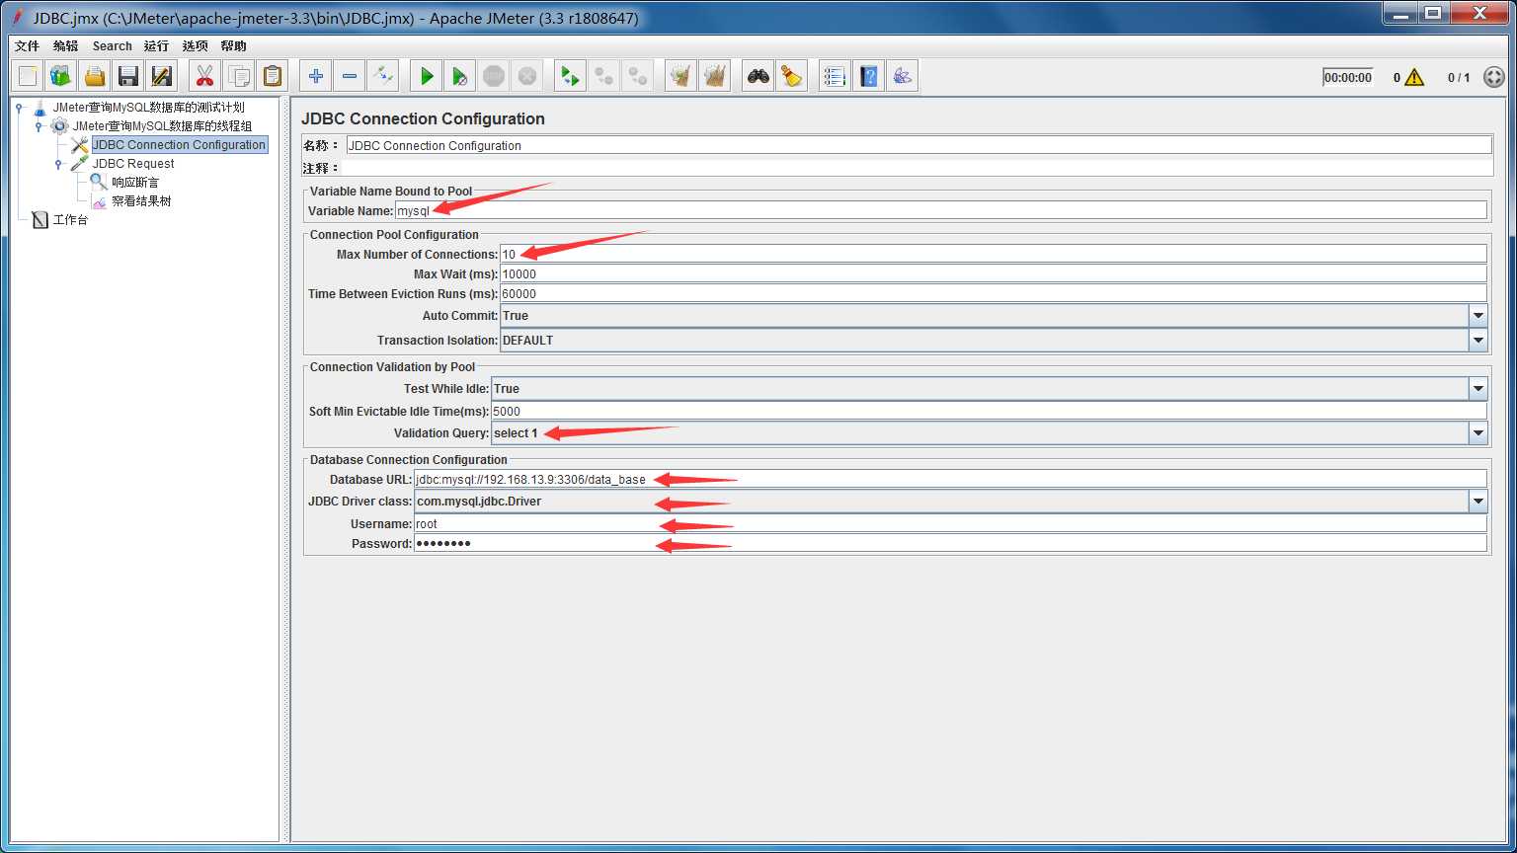
Task: Click the circular icon beside 0 / 1
Action: tap(1494, 77)
